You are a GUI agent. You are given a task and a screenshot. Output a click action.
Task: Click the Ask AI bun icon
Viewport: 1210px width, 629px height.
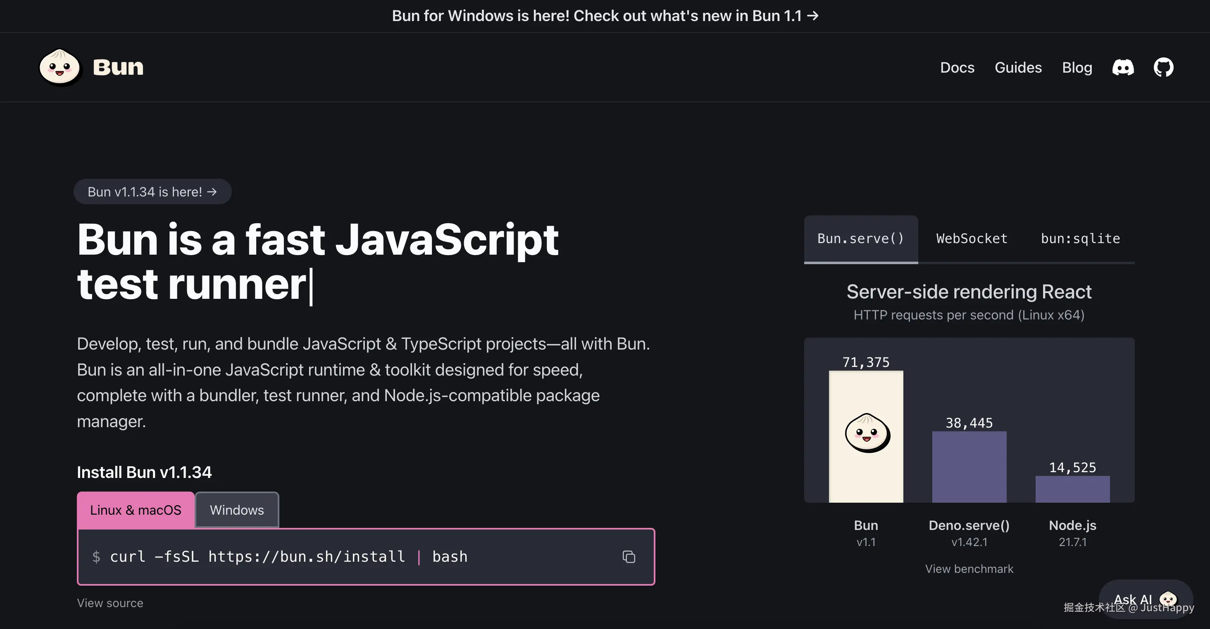coord(1168,599)
